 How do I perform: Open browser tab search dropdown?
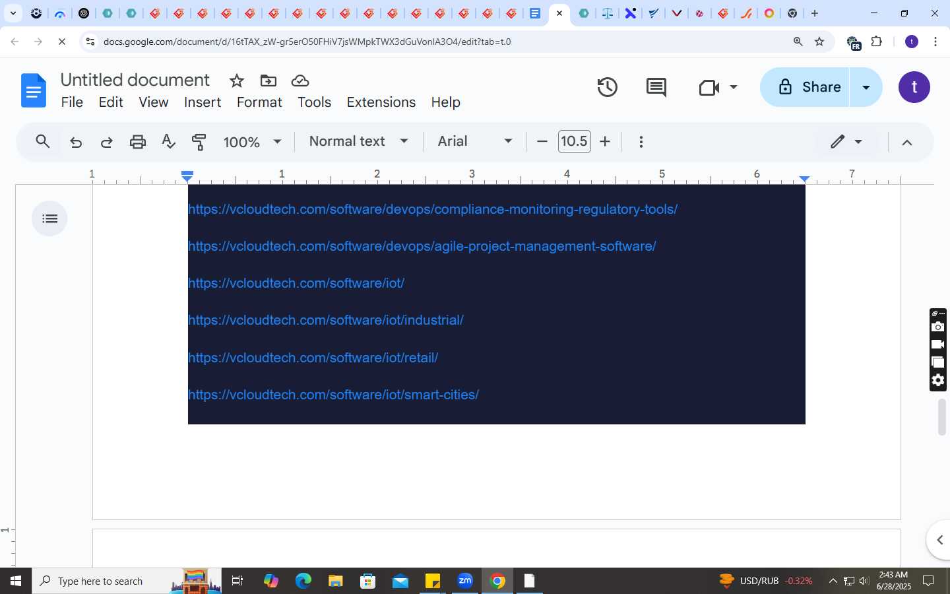[x=13, y=13]
